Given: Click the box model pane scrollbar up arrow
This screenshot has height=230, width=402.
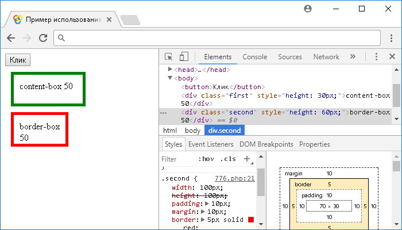Looking at the screenshot, I should pos(396,156).
